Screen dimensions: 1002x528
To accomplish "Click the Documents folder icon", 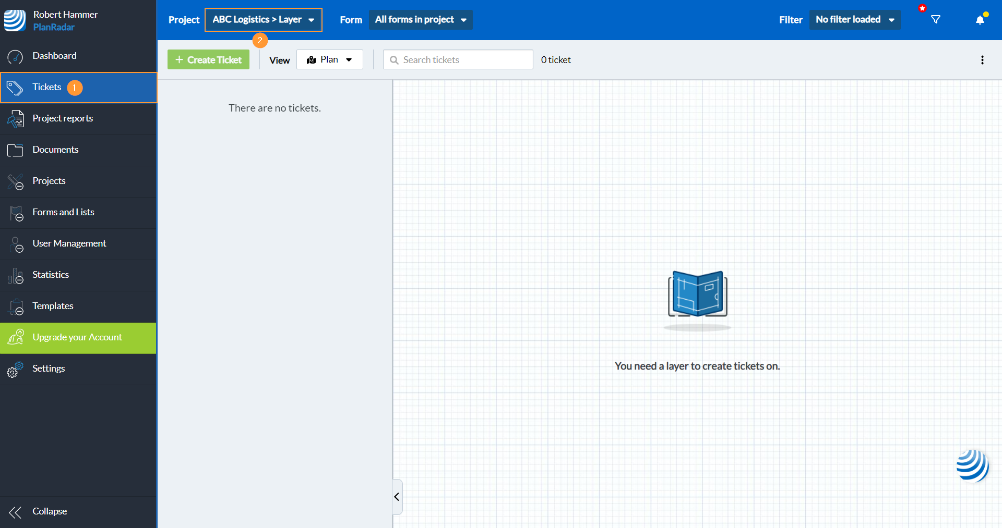I will (x=15, y=150).
